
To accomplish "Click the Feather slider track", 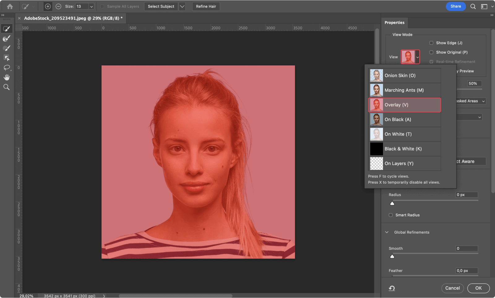I will tap(435, 275).
